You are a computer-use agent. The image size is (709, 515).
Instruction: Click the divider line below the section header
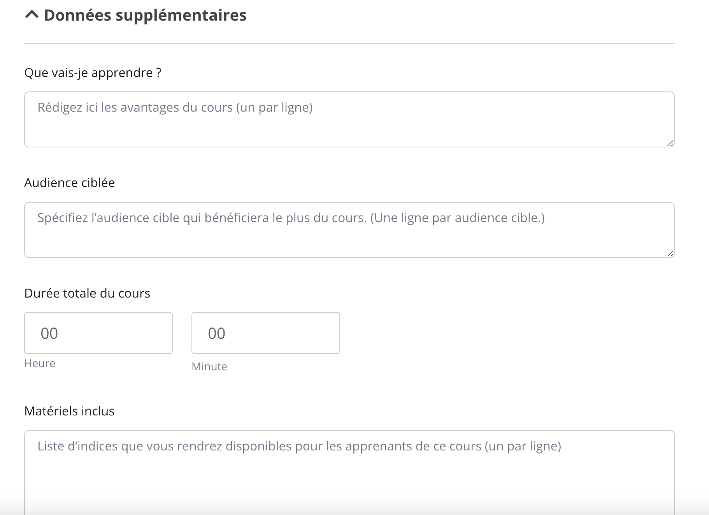pos(349,43)
